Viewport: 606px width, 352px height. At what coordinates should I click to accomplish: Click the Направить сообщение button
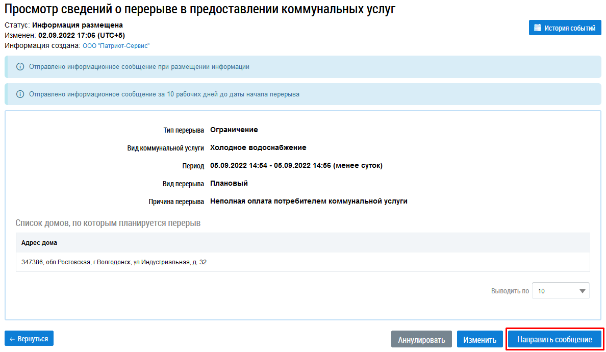click(x=554, y=339)
